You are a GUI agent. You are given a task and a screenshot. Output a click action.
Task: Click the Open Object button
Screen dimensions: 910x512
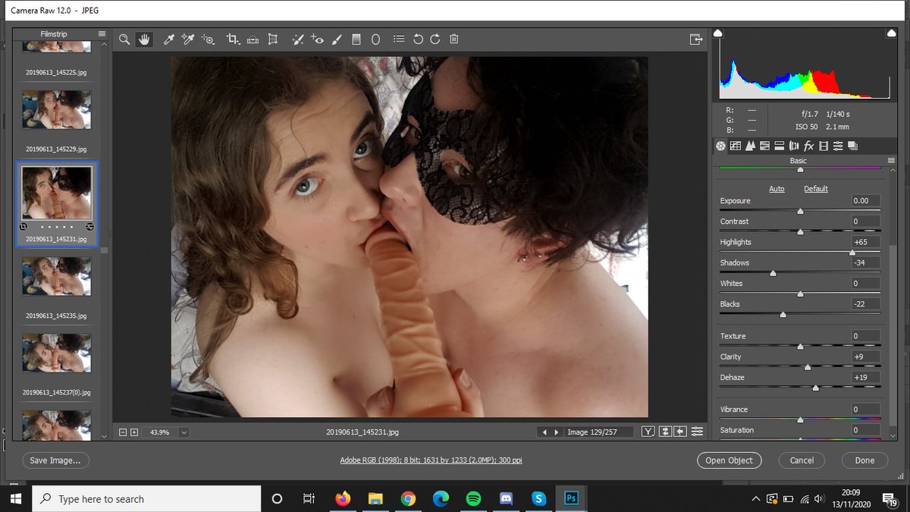tap(729, 460)
